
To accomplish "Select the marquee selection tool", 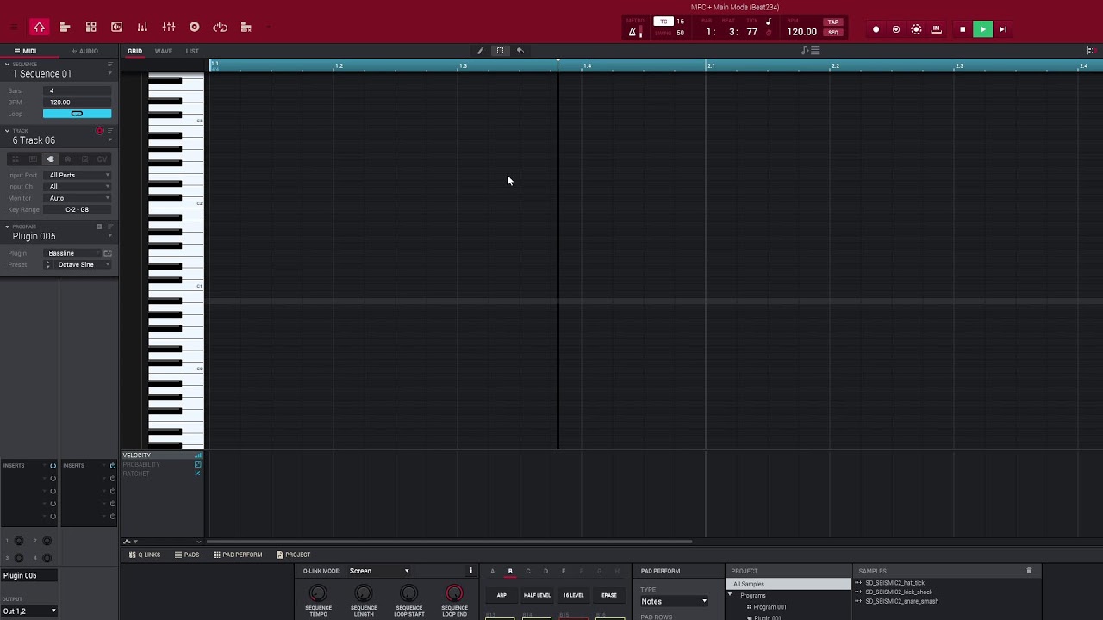I will 500,51.
